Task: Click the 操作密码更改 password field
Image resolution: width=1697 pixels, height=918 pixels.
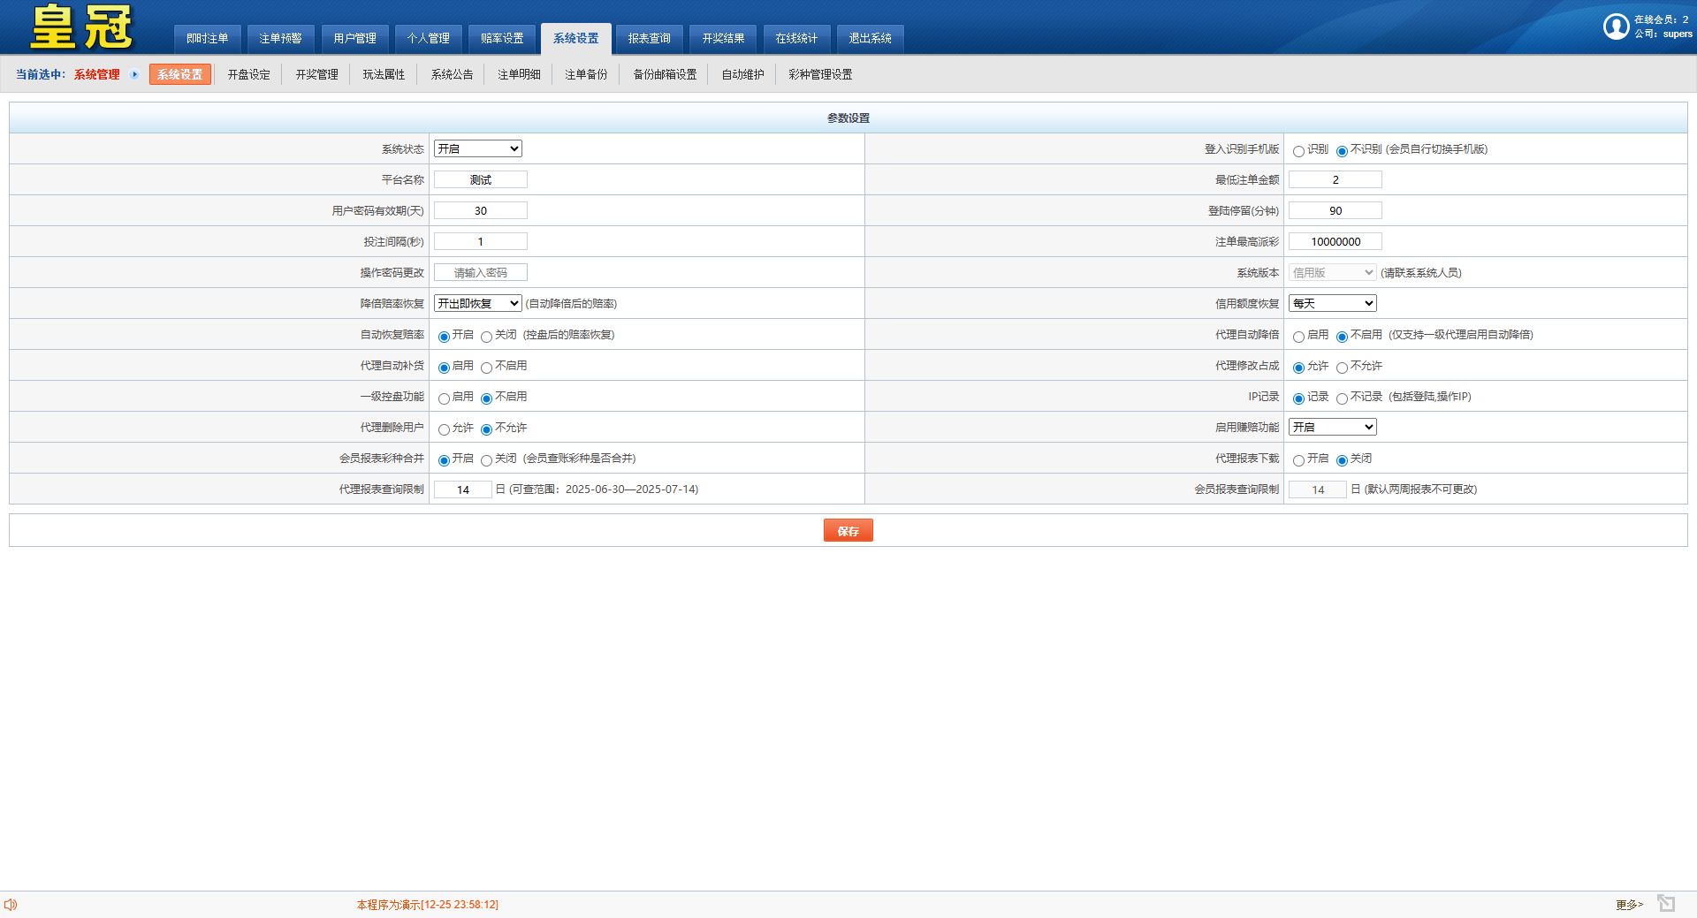Action: [x=481, y=272]
